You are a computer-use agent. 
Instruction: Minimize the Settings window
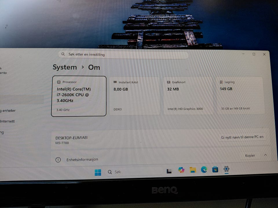tap(244, 54)
